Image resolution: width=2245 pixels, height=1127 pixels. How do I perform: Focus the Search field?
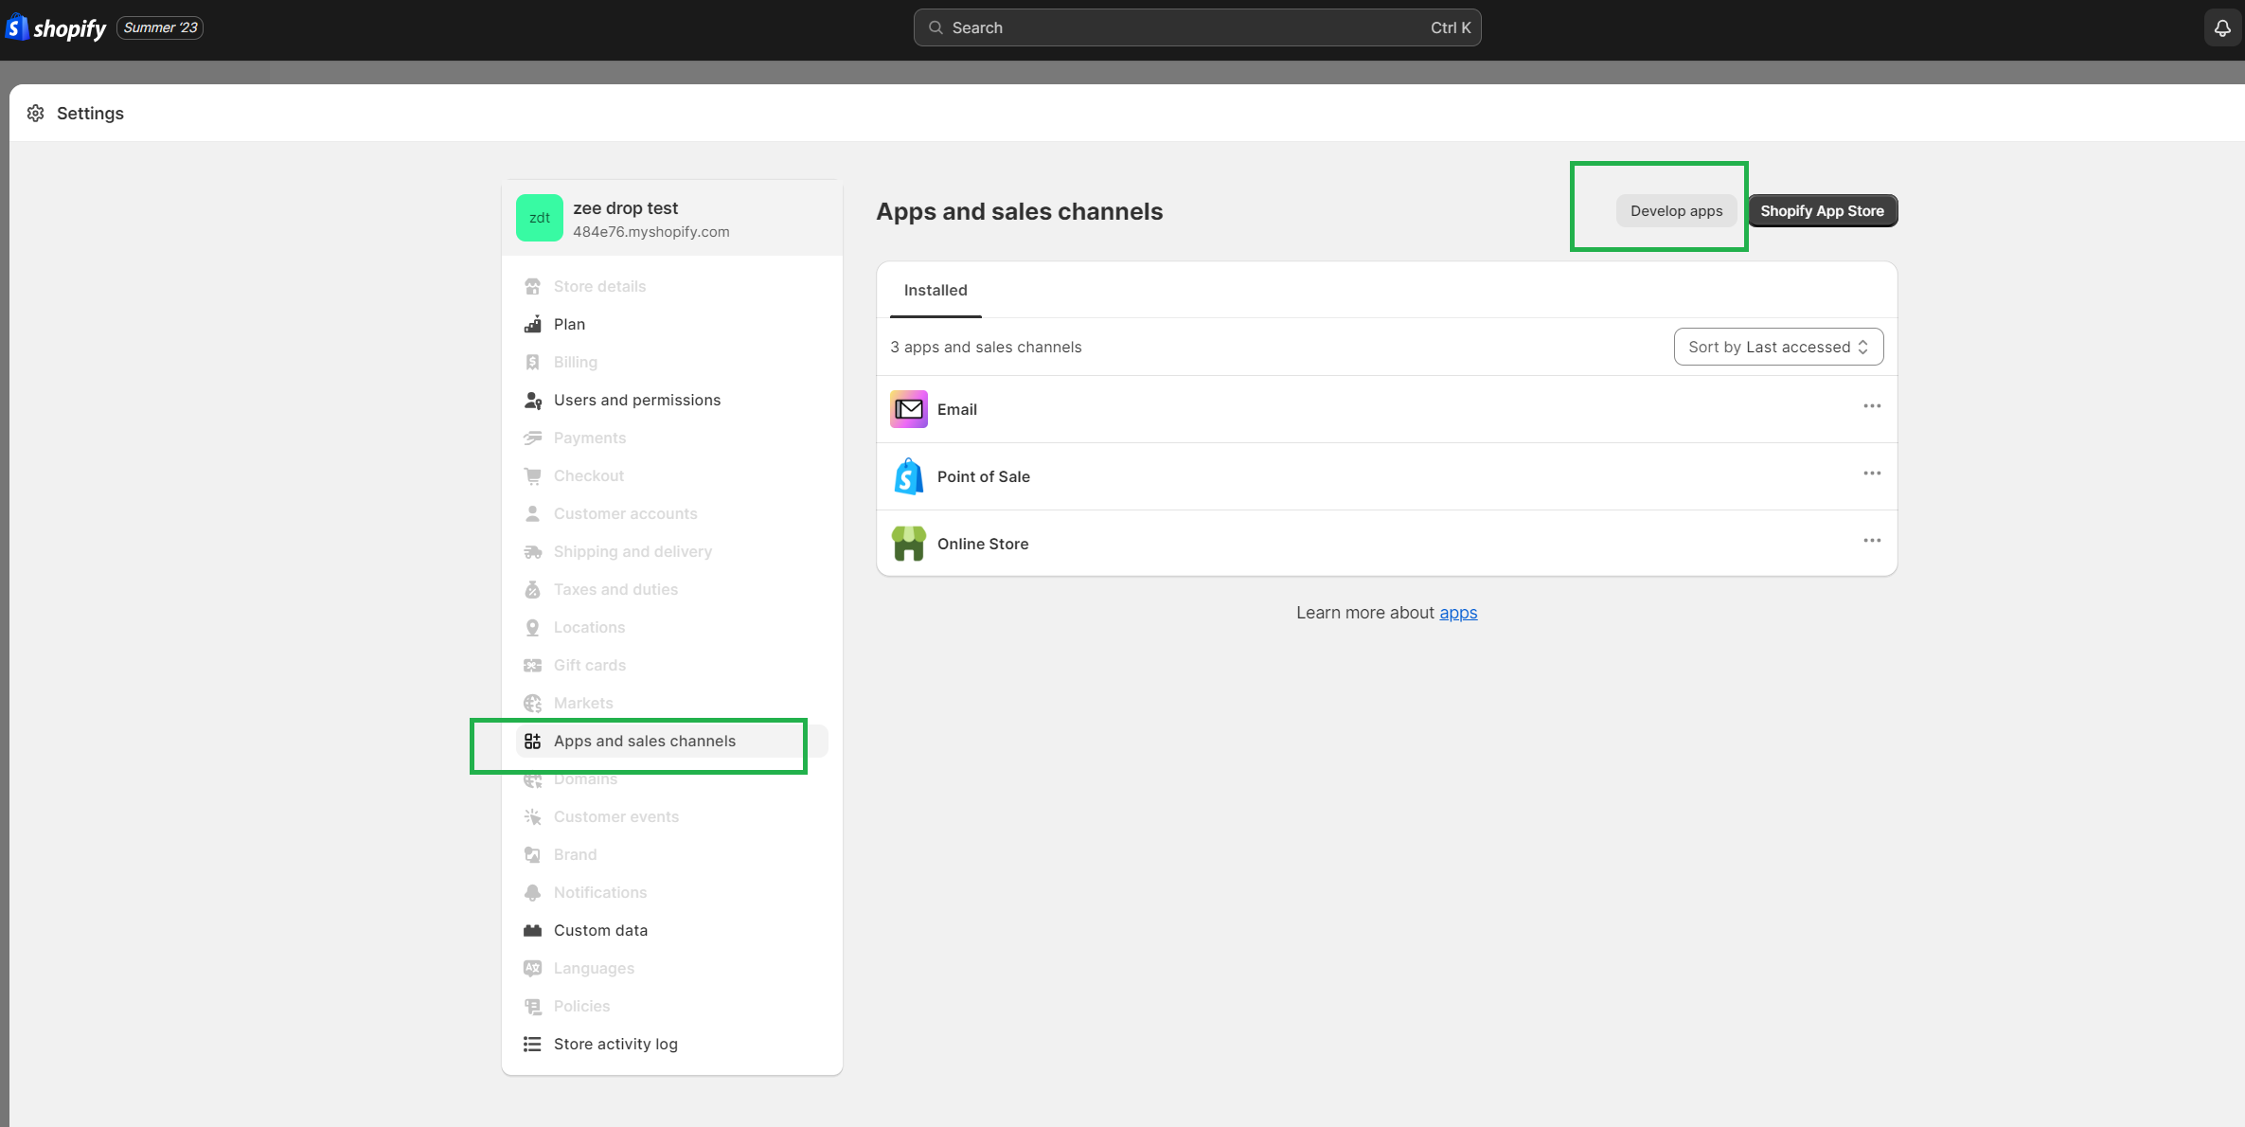pos(1197,28)
